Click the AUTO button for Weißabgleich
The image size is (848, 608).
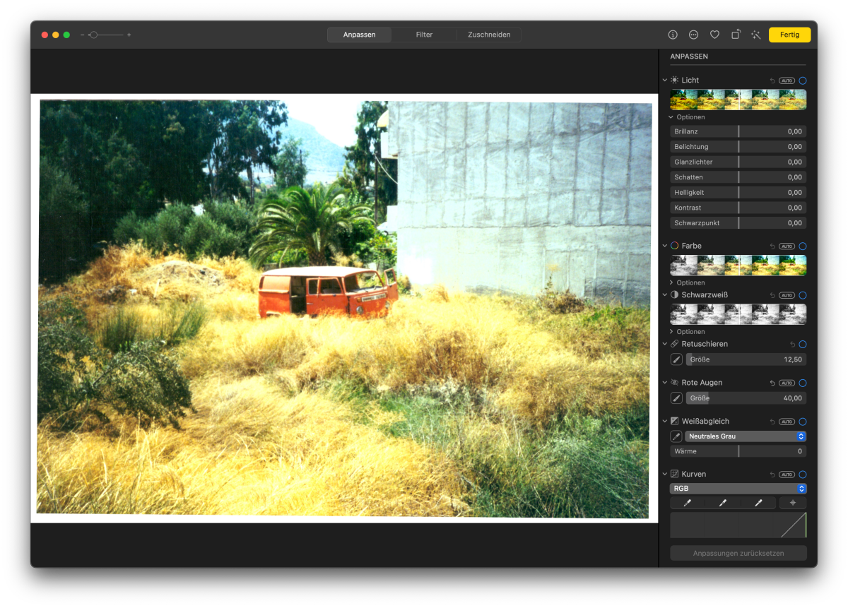tap(787, 422)
